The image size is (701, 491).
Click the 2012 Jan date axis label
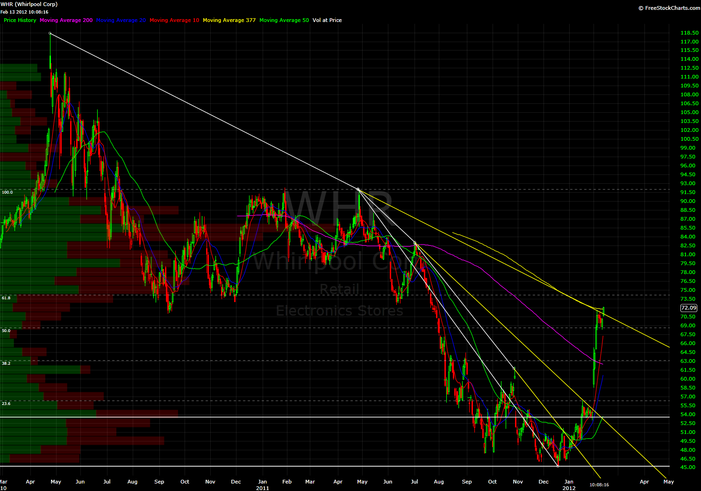coord(569,485)
